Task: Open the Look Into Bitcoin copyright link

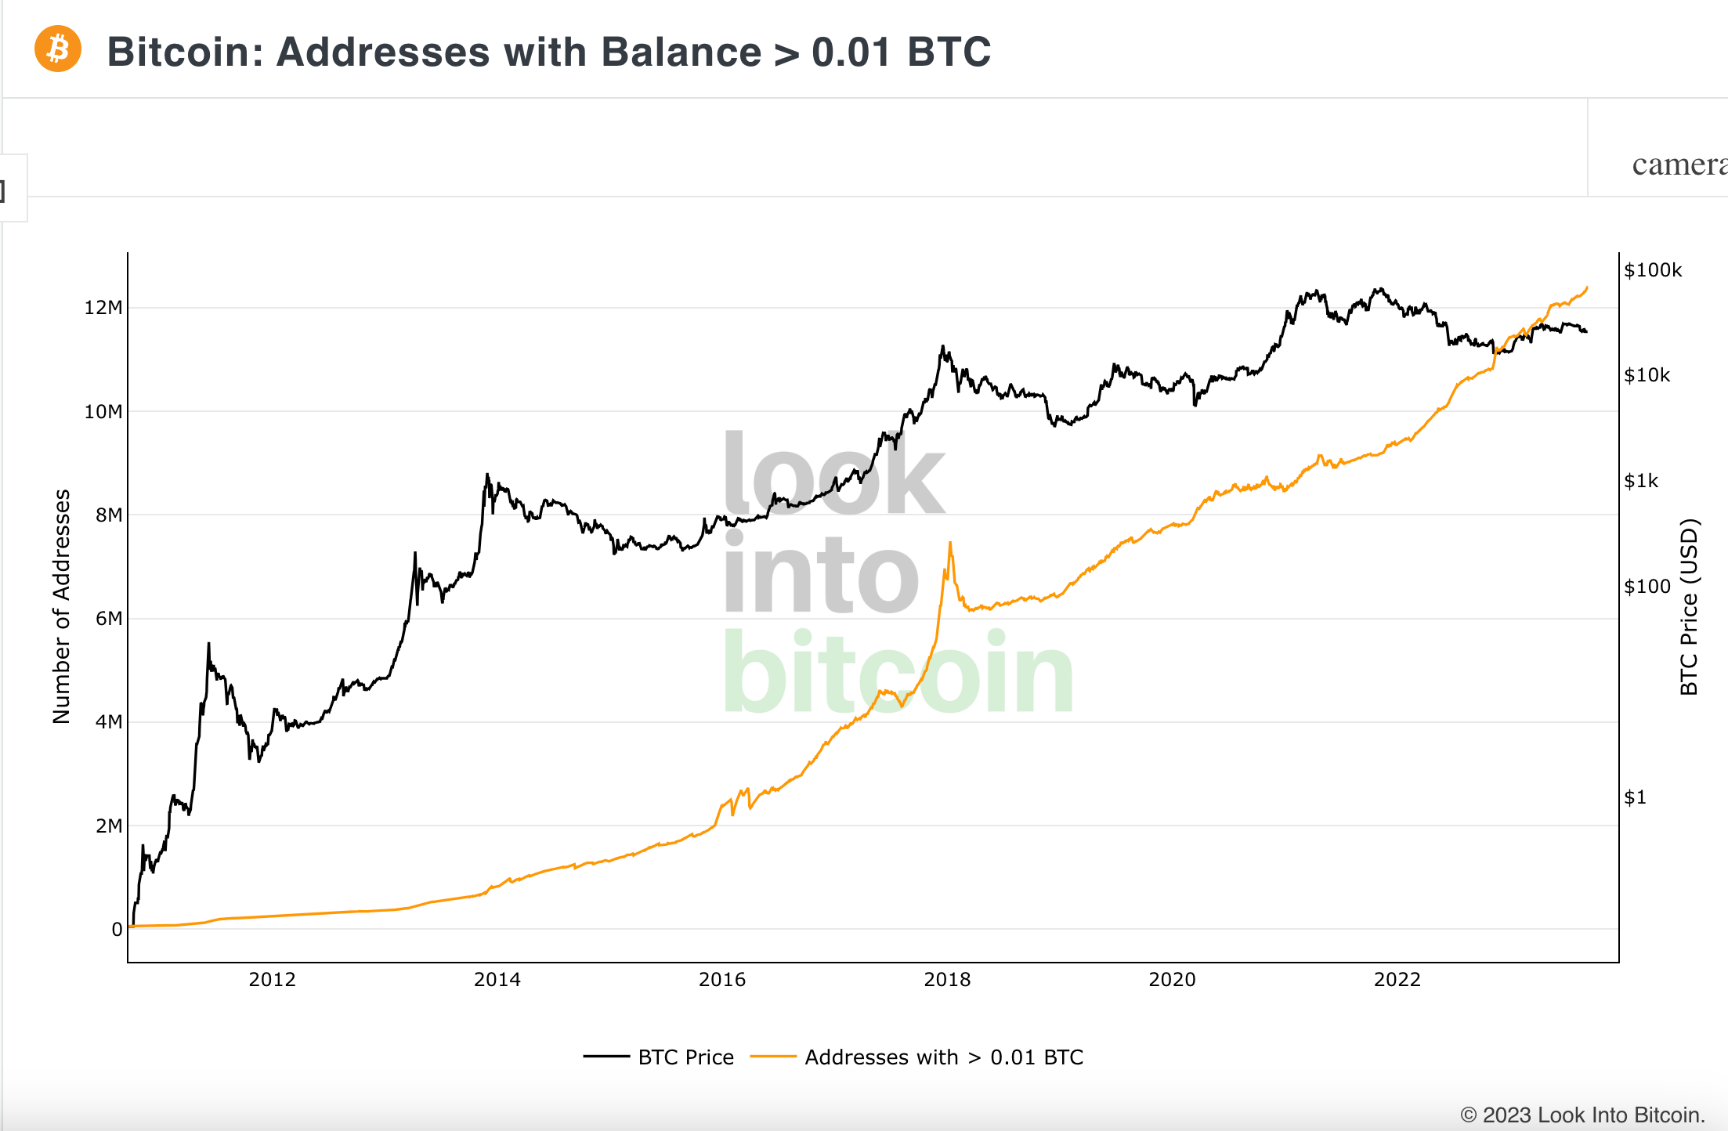Action: tap(1582, 1115)
